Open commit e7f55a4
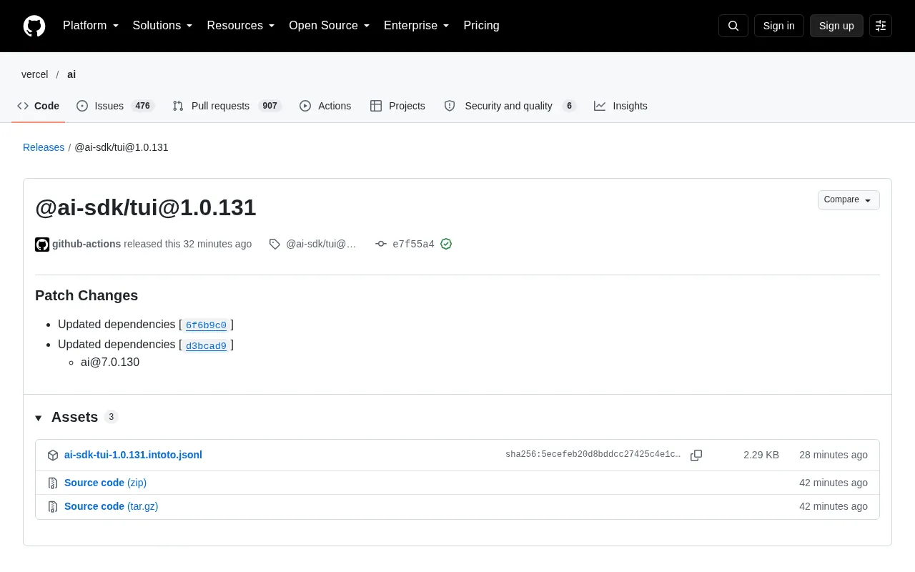 click(x=413, y=245)
